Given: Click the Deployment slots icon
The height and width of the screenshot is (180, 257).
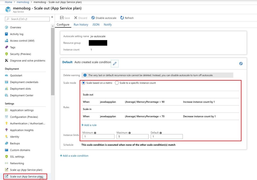Looking at the screenshot, I should (6, 89).
